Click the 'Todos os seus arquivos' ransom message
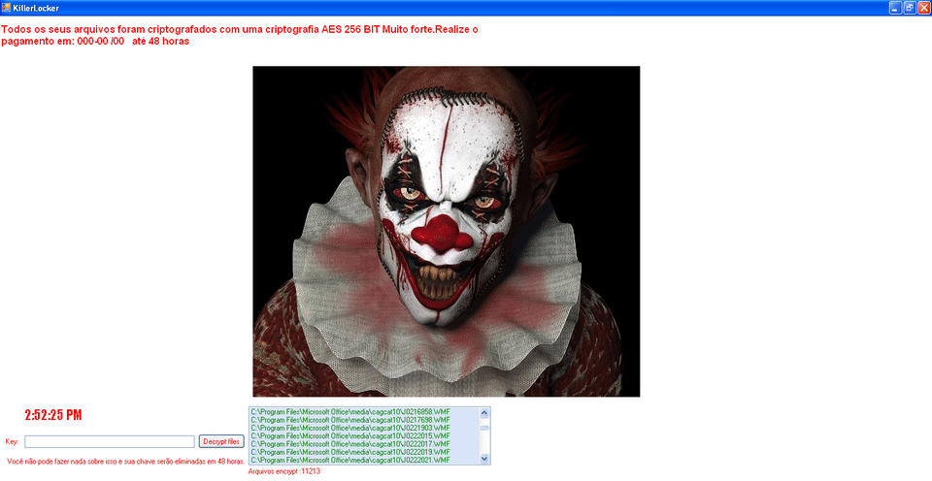Screen dimensions: 932x481 point(240,35)
